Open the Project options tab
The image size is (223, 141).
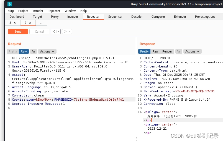(205, 17)
